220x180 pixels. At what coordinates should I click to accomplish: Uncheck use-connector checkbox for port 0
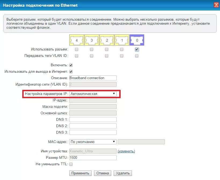pyautogui.click(x=137, y=49)
